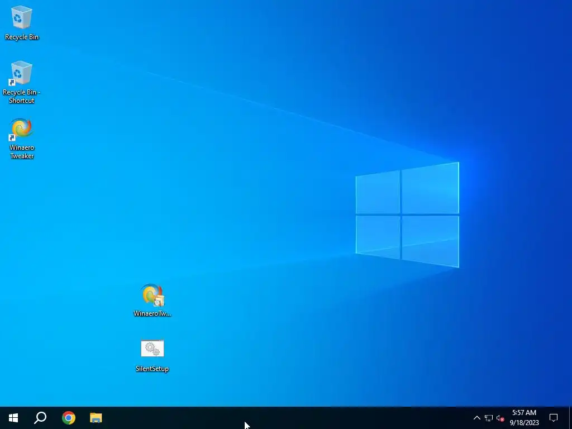This screenshot has height=429, width=572.
Task: Click the network status tray icon
Action: 489,418
